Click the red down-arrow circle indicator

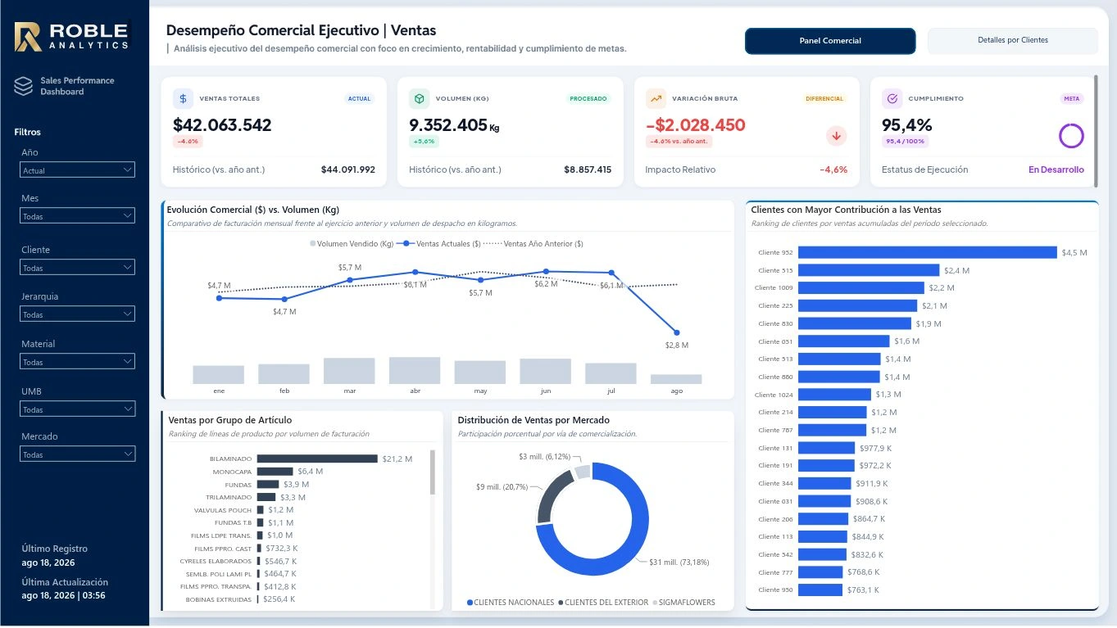pos(837,136)
